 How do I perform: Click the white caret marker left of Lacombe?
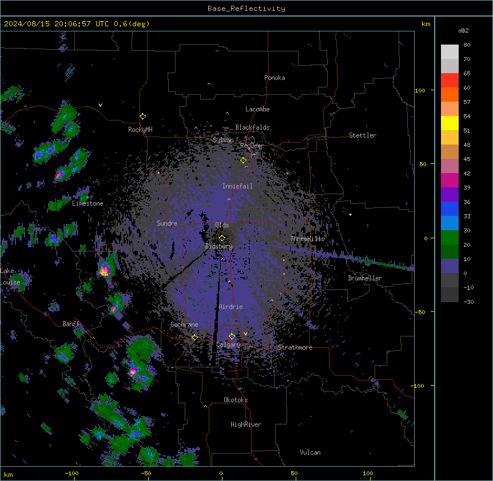[227, 113]
